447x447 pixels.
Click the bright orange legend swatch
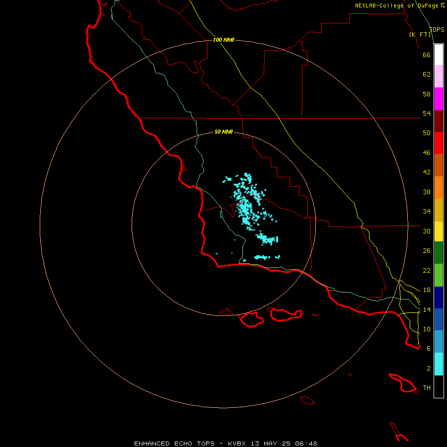[x=439, y=188]
